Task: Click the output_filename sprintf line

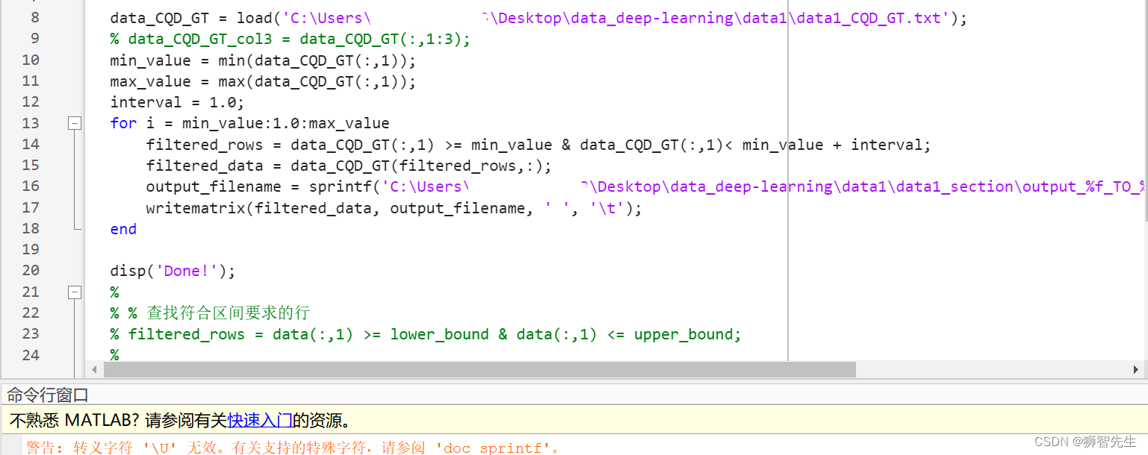Action: click(x=646, y=186)
